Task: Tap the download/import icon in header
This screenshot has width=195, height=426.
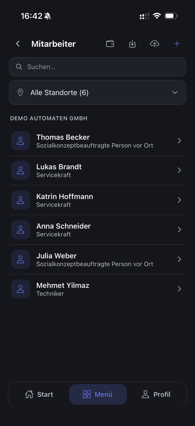Action: pyautogui.click(x=132, y=44)
